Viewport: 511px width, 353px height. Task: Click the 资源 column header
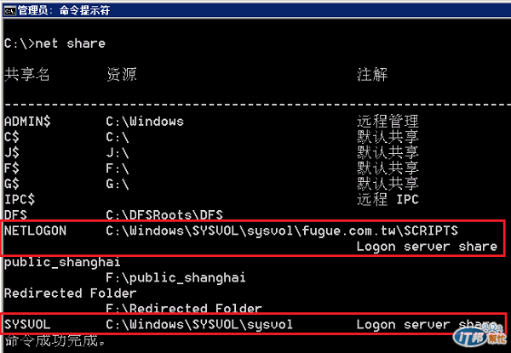pos(122,75)
